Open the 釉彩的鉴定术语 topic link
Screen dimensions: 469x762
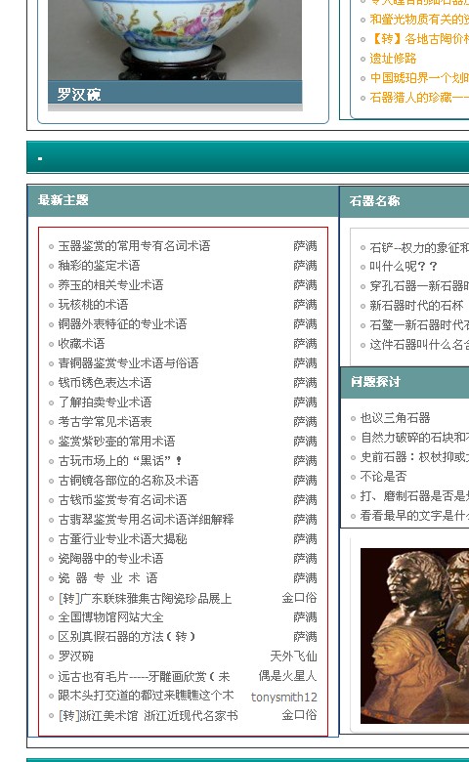pos(99,266)
